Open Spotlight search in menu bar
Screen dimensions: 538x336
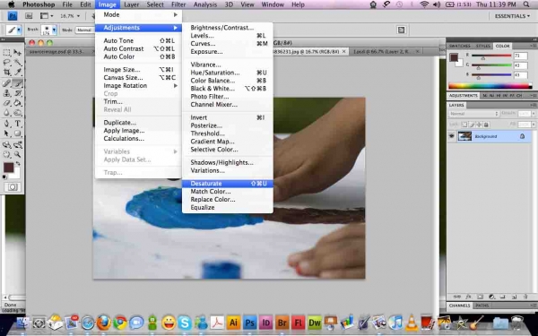point(526,4)
